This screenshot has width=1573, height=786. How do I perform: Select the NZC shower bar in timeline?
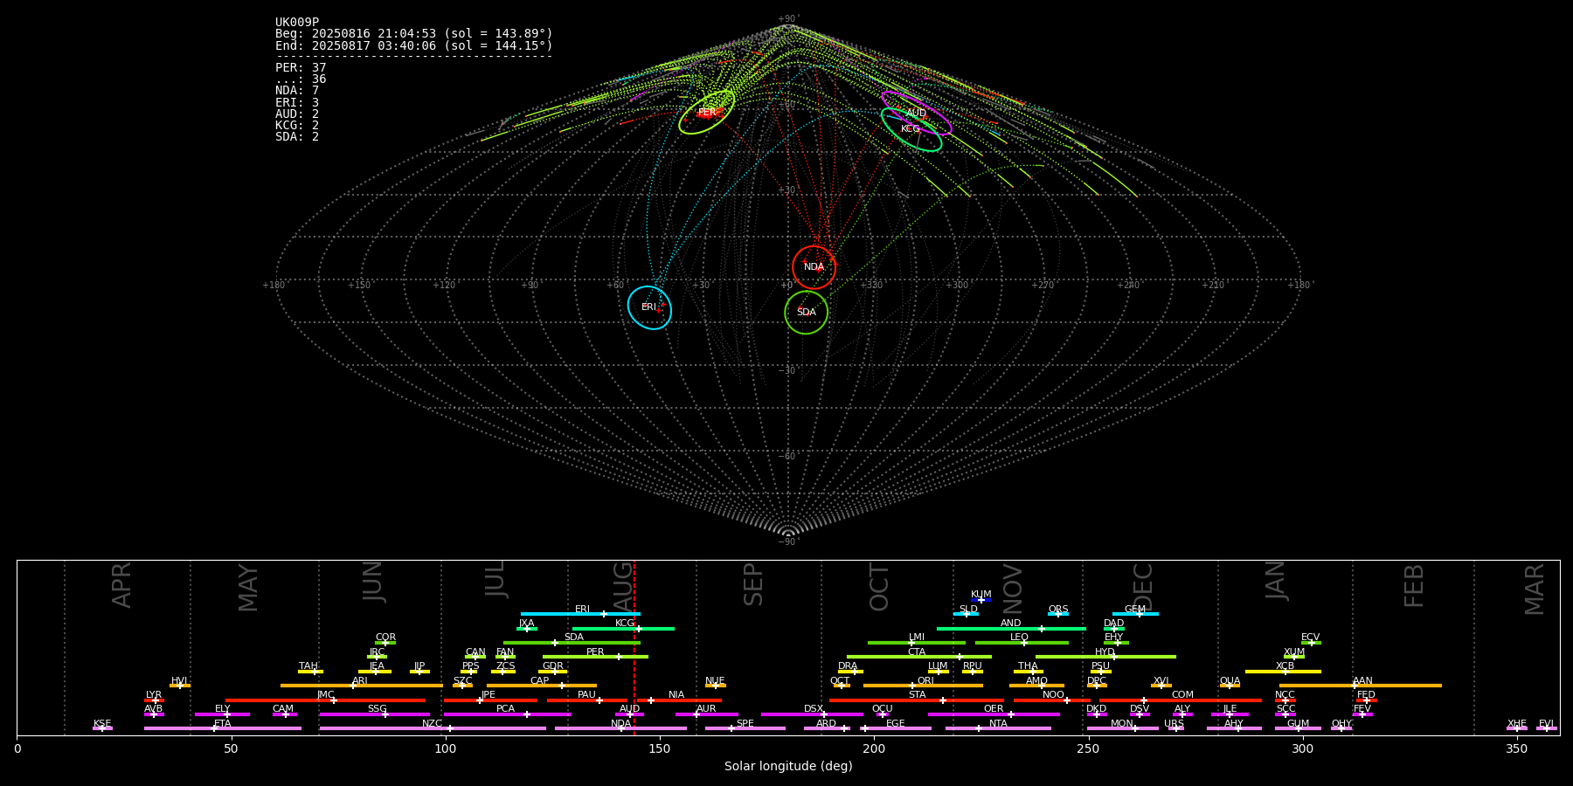[x=433, y=728]
